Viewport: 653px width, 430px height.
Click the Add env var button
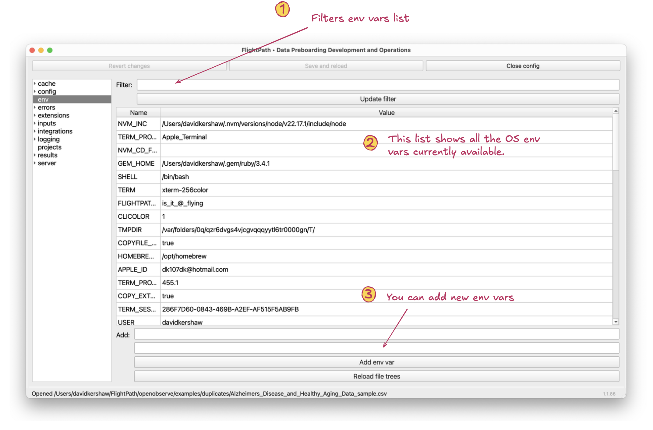pos(376,362)
